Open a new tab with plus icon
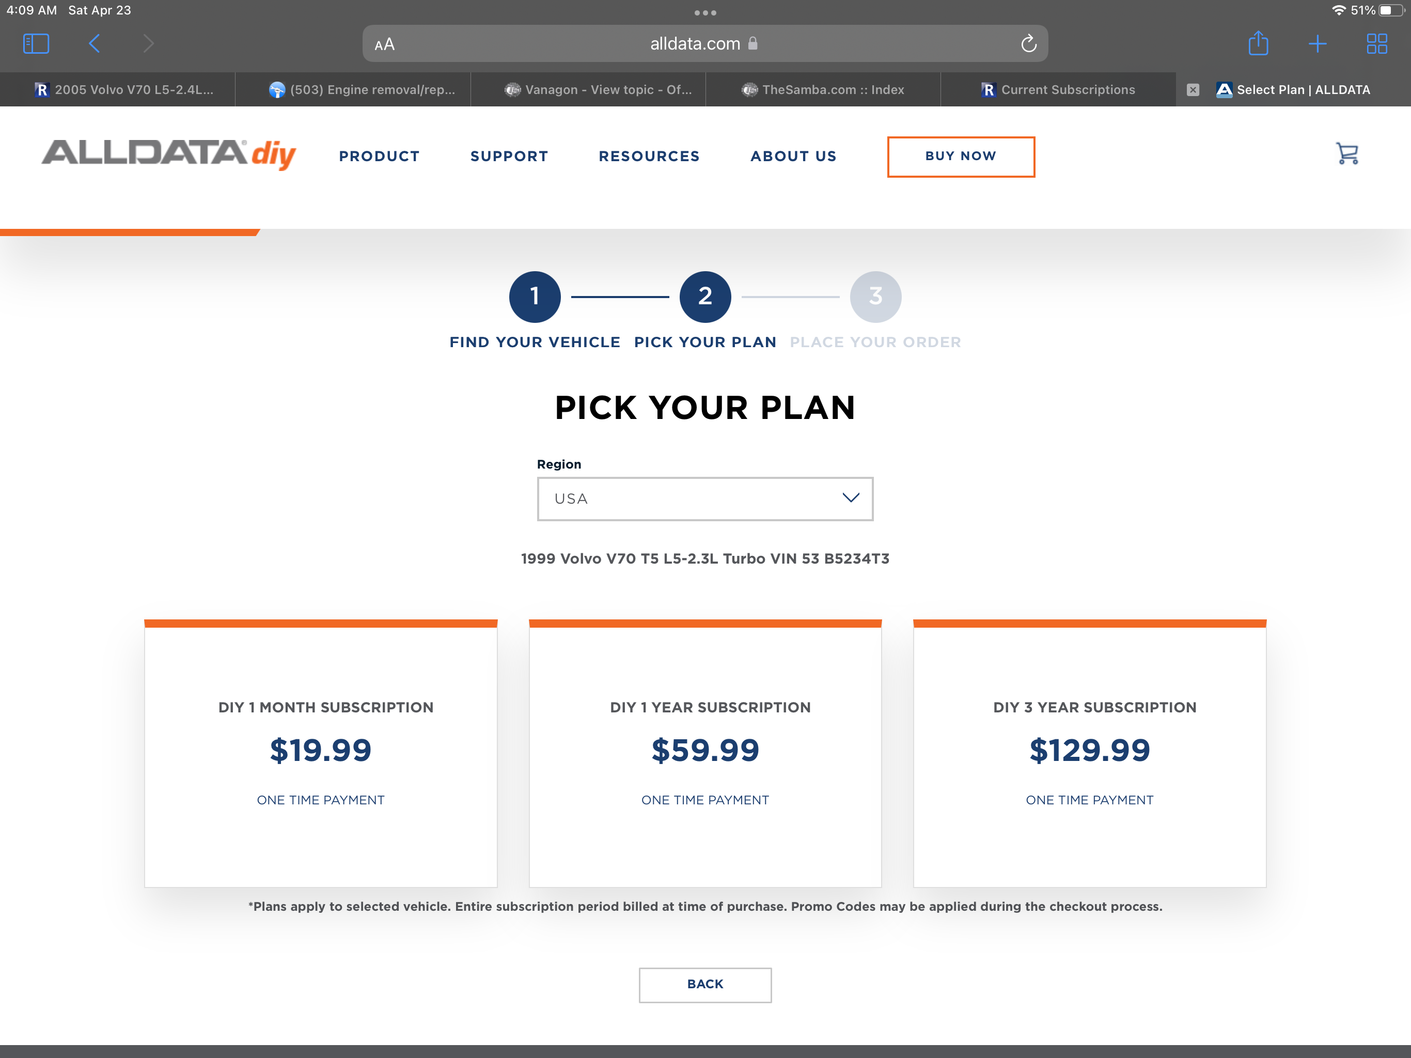The width and height of the screenshot is (1411, 1058). [x=1317, y=43]
